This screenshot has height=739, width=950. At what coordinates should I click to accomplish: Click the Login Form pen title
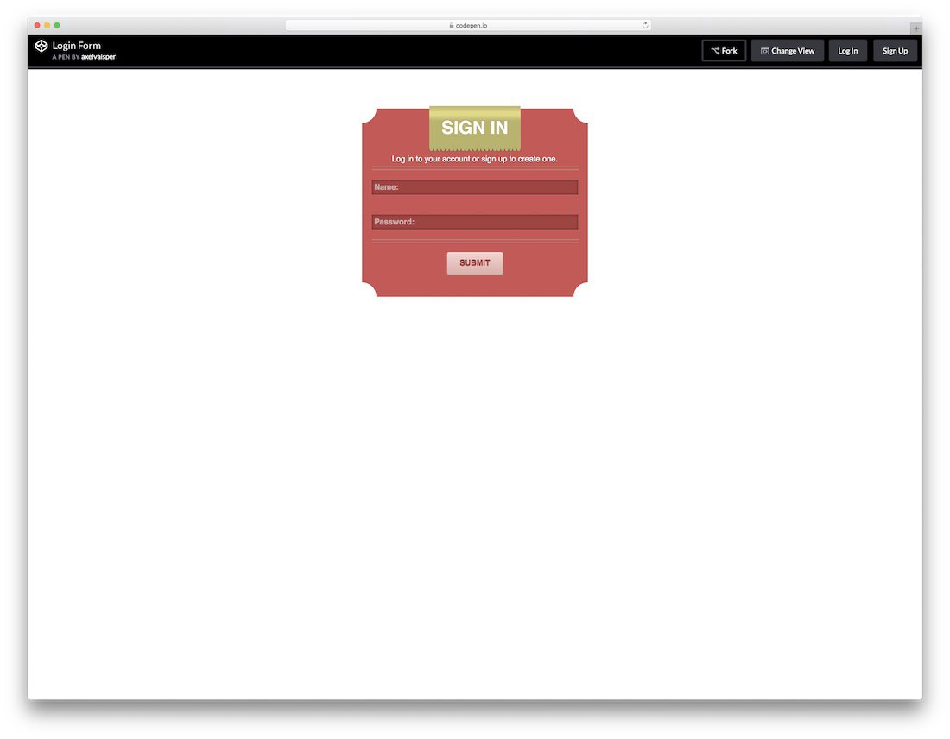click(77, 45)
